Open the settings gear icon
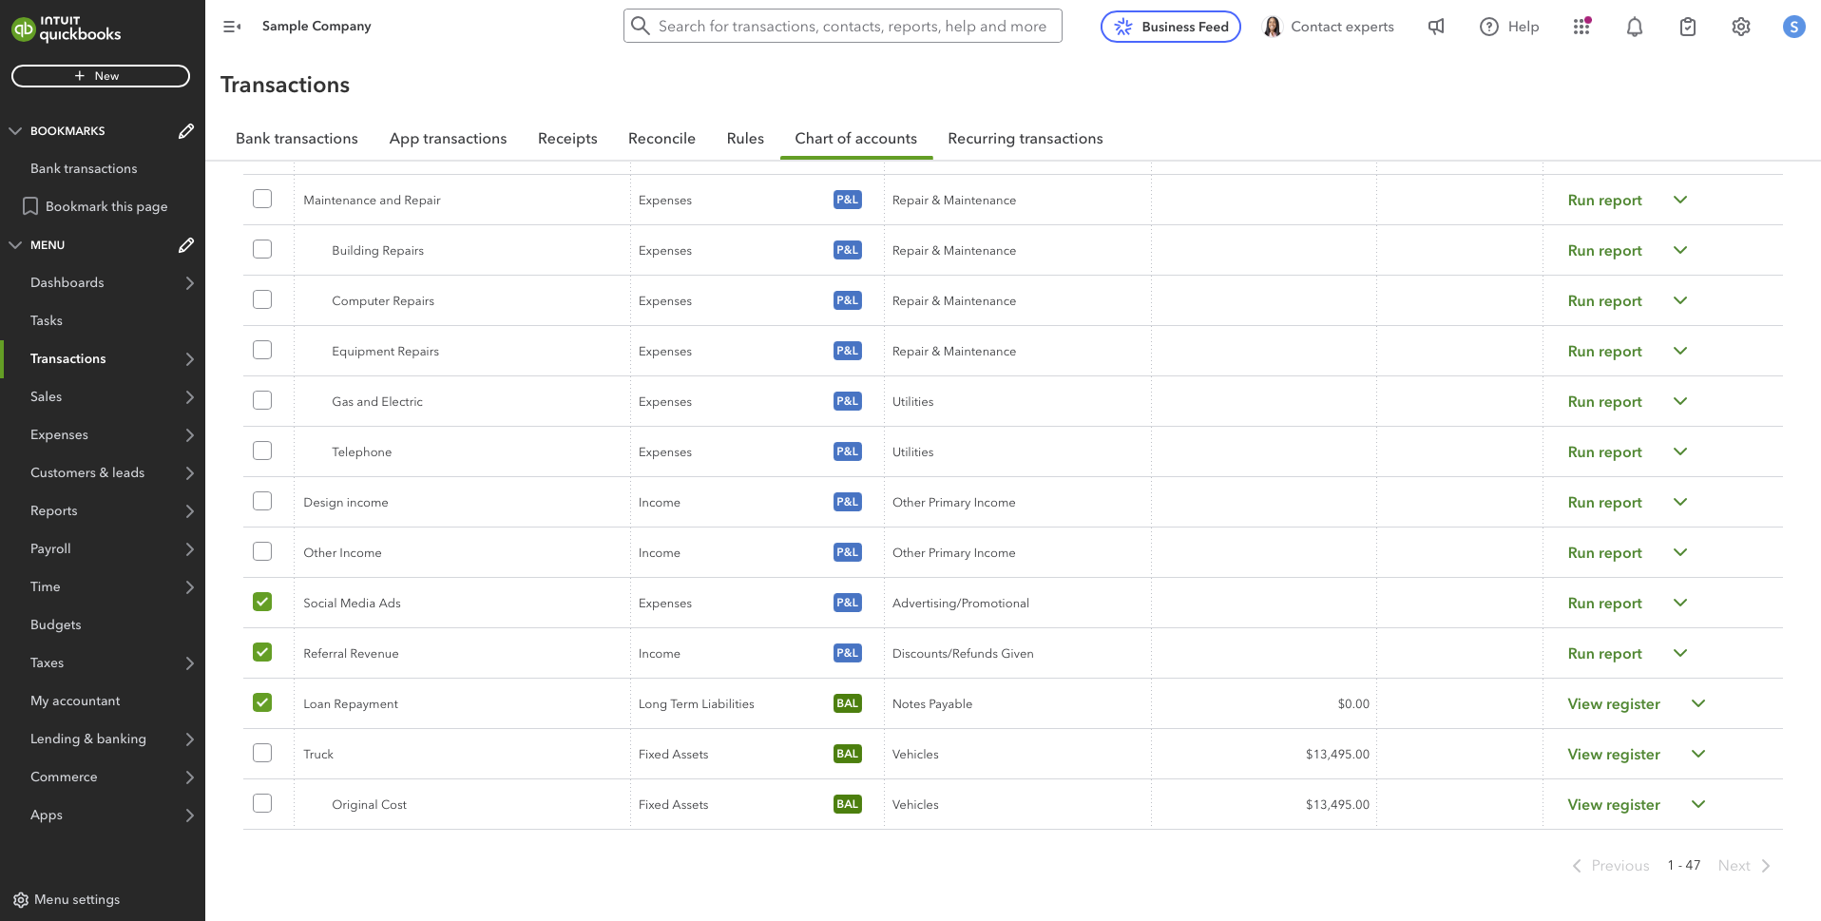The height and width of the screenshot is (921, 1821). 1740,27
